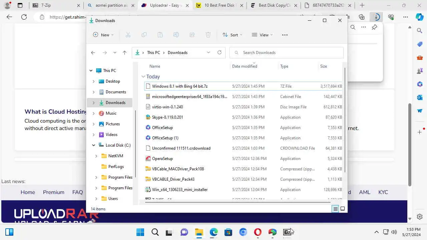Switch to the 68747470733a2f2 browser tab
This screenshot has height=240, width=427.
328,5
